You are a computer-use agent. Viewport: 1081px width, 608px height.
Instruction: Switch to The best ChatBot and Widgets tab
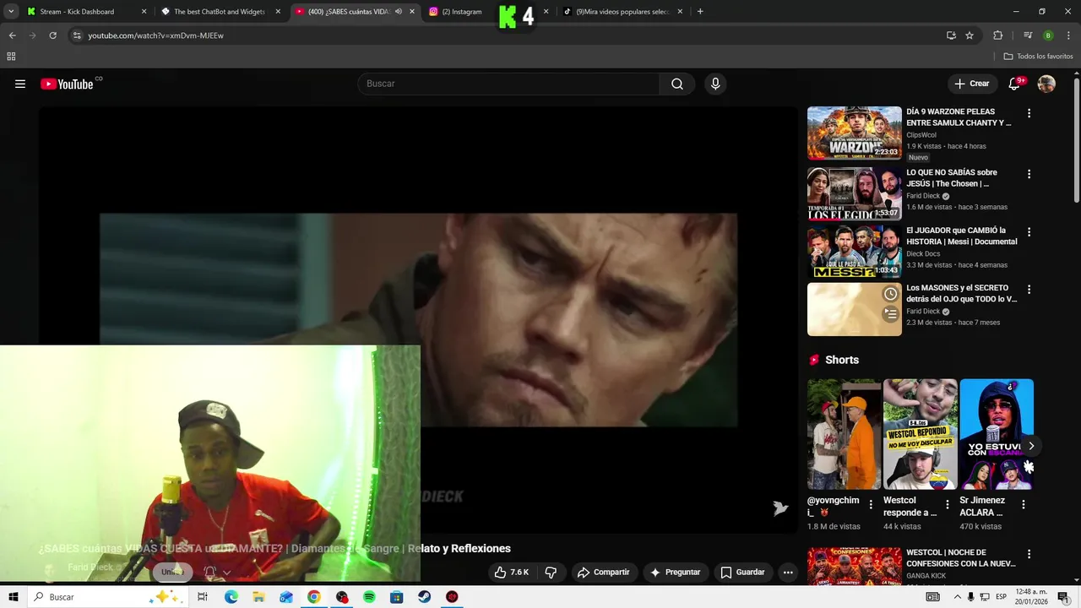220,12
